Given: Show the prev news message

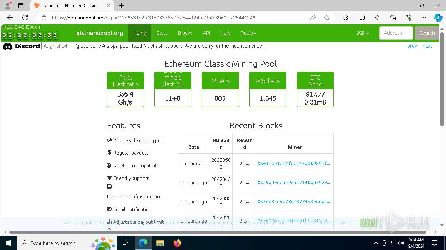Looking at the screenshot, I should tap(412, 46).
